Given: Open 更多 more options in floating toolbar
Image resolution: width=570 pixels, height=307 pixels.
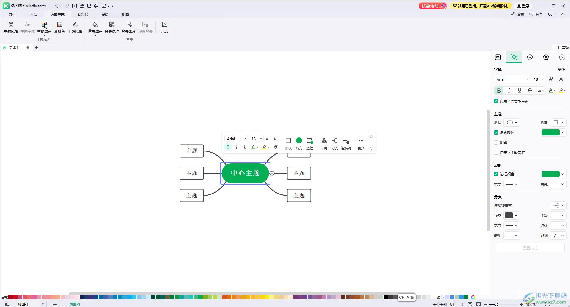Looking at the screenshot, I should click(x=361, y=143).
